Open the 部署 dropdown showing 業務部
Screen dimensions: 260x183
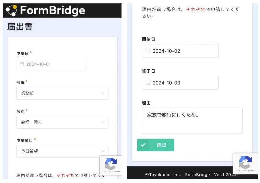[x=62, y=93]
